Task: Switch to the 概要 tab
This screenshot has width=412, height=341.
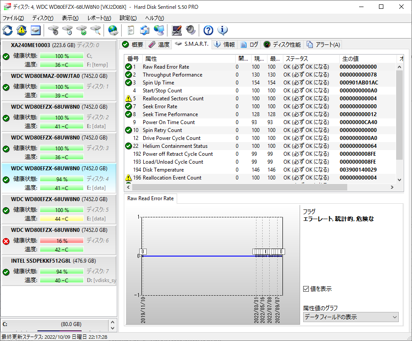Action: [x=133, y=44]
